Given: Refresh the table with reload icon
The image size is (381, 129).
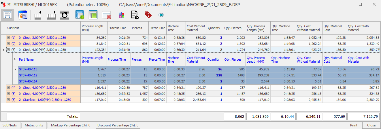Looking at the screenshot, I should (65, 15).
